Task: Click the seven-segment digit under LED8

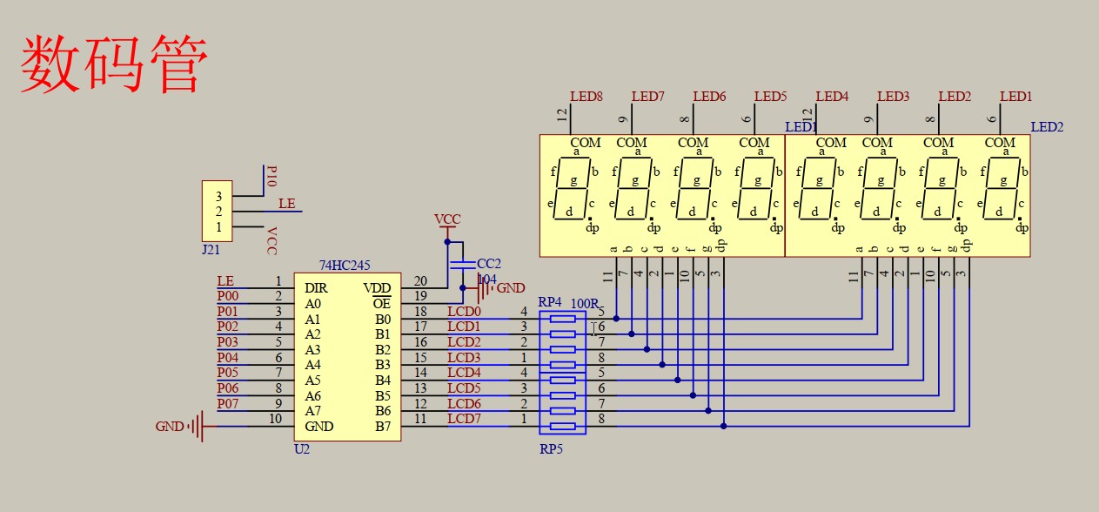Action: point(570,189)
